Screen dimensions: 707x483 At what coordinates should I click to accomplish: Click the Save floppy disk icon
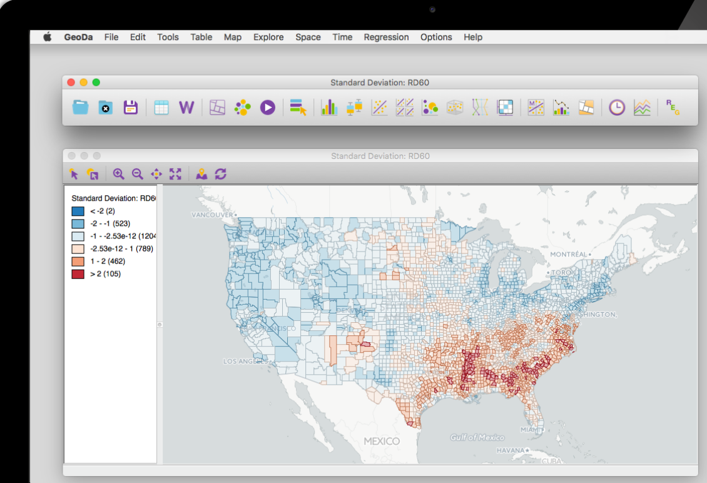tap(130, 108)
